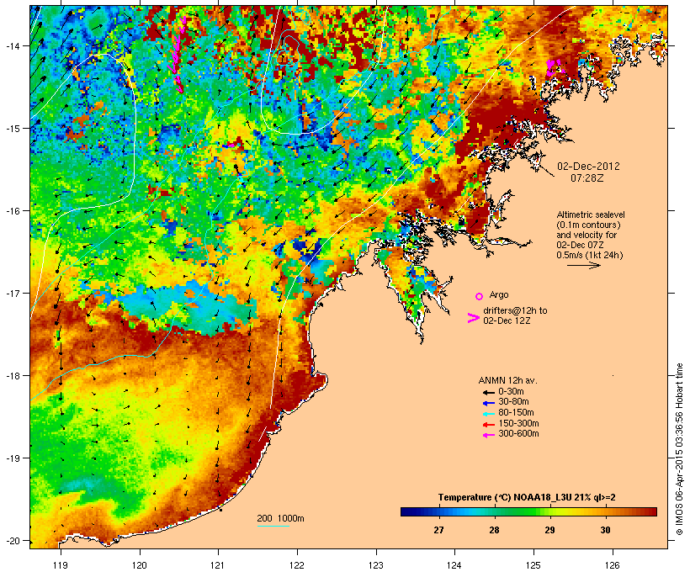Click the time text 07:28Z
This screenshot has height=572, width=690.
pyautogui.click(x=587, y=178)
